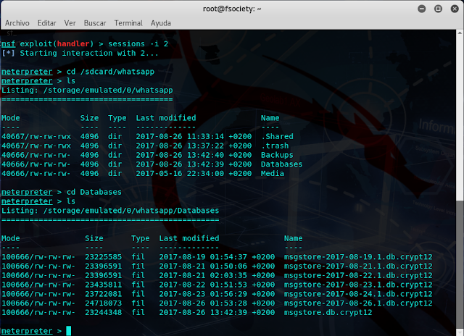464x336 pixels.
Task: Open the Ayuda menu
Action: pyautogui.click(x=160, y=22)
